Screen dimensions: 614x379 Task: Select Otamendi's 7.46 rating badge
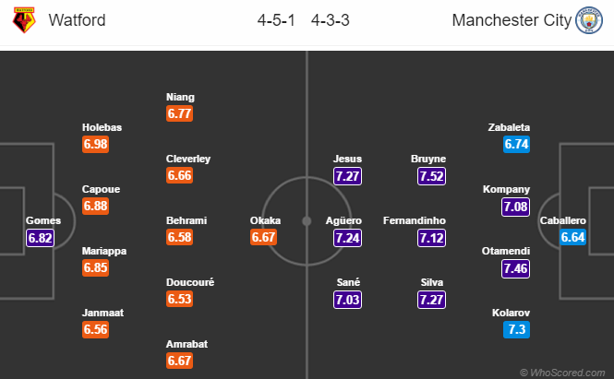517,268
